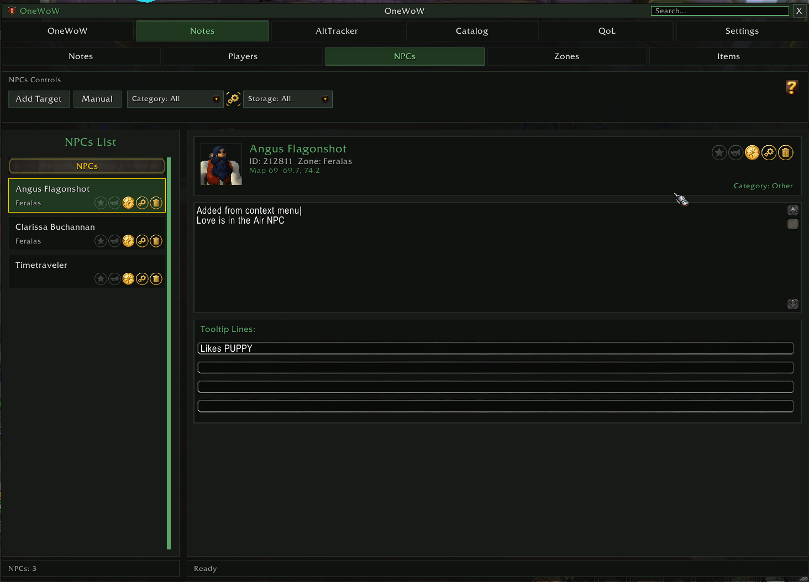Click OneWoW logo icon in title bar
809x582 pixels.
point(12,10)
